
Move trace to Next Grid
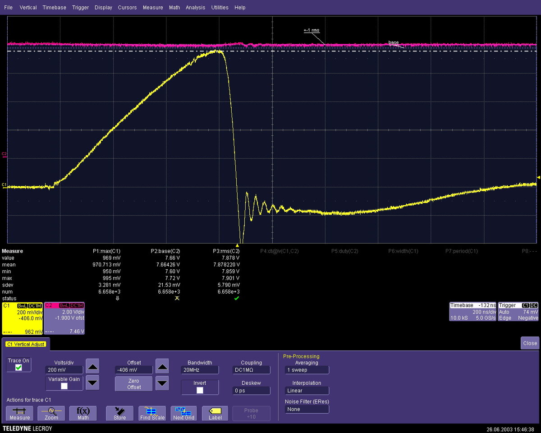pyautogui.click(x=183, y=413)
